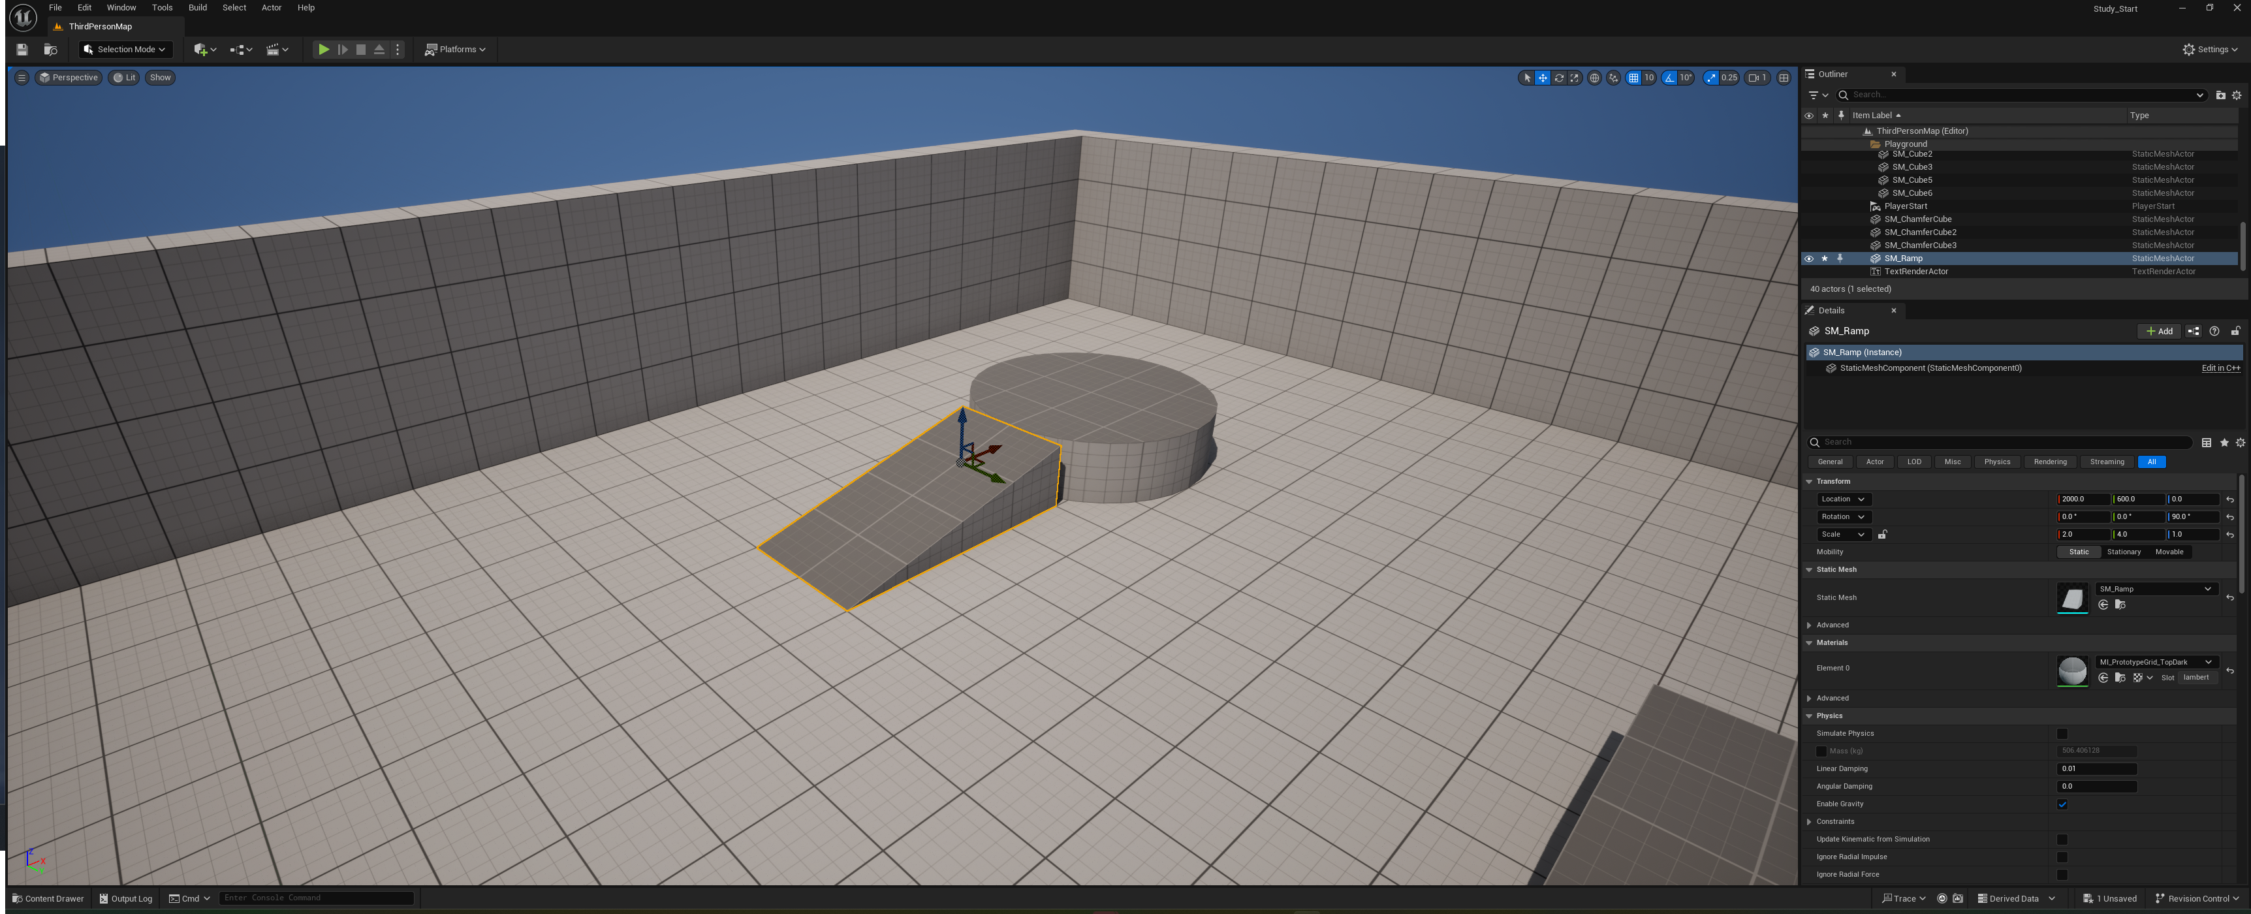Toggle visibility eye for the SM_Ramp row
The height and width of the screenshot is (914, 2251).
point(1809,259)
